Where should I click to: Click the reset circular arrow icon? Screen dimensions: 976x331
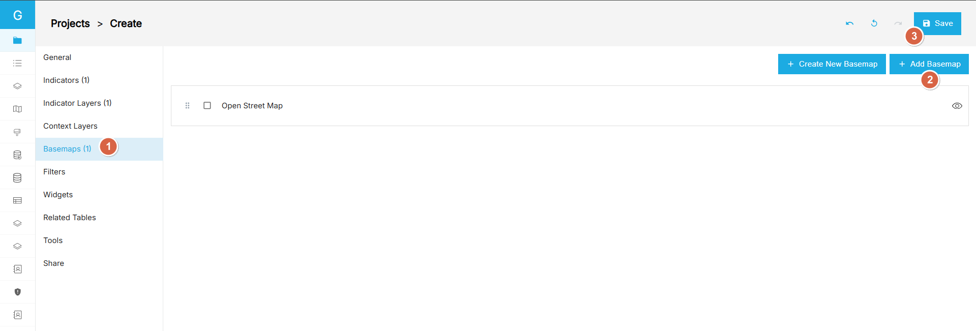pyautogui.click(x=874, y=23)
